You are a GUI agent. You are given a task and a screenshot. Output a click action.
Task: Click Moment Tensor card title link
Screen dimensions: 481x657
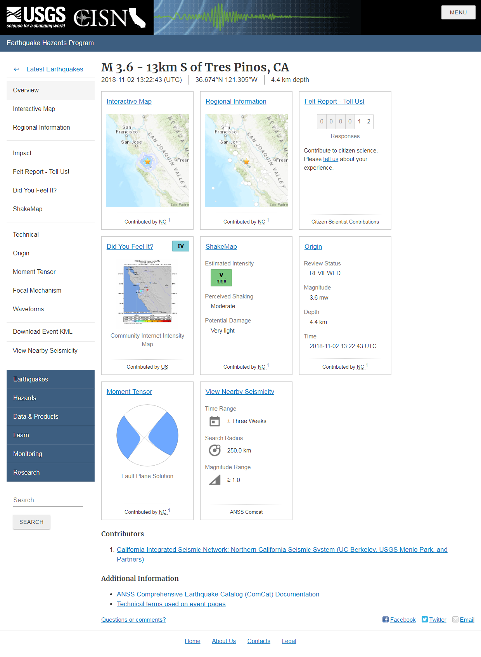click(x=129, y=392)
